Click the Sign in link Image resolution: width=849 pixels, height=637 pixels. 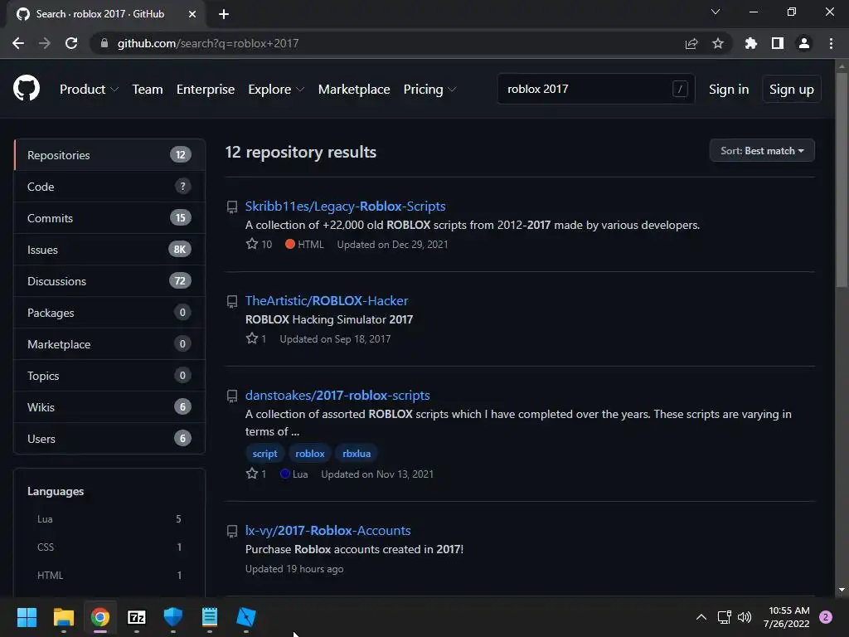pos(728,90)
